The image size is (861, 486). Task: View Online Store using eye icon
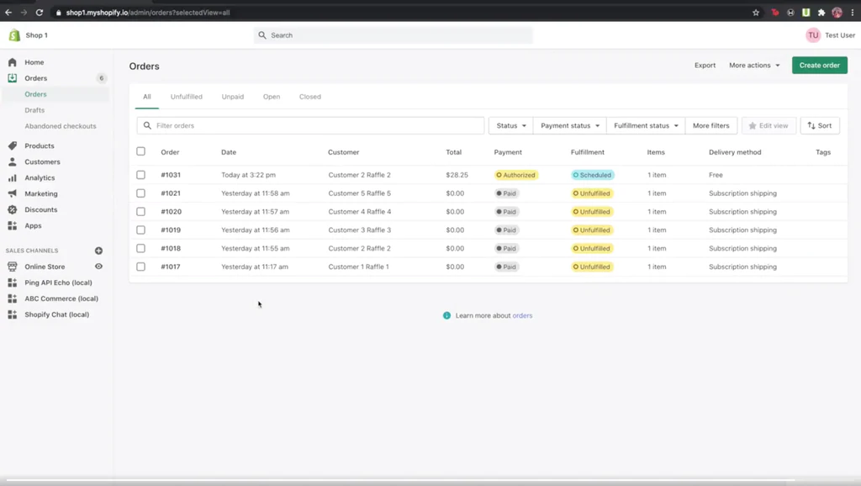pos(98,267)
